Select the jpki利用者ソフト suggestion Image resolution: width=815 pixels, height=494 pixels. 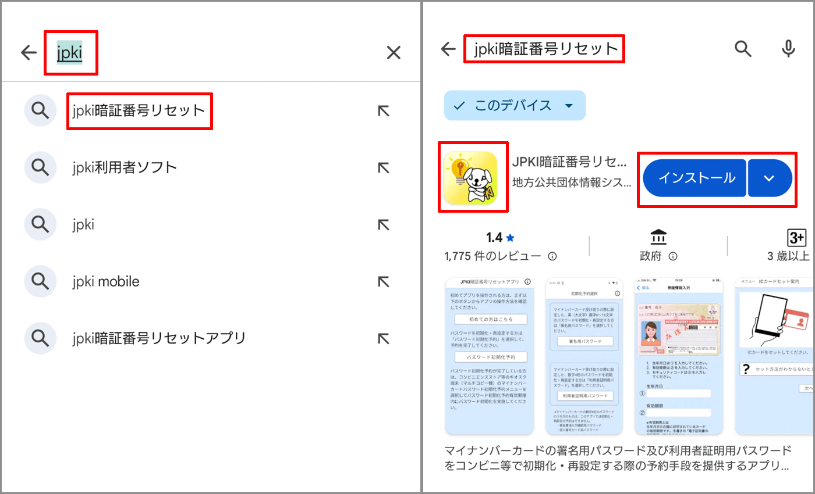tap(125, 168)
